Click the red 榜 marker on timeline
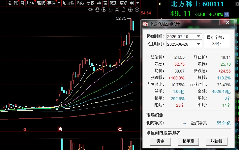 click(60, 129)
